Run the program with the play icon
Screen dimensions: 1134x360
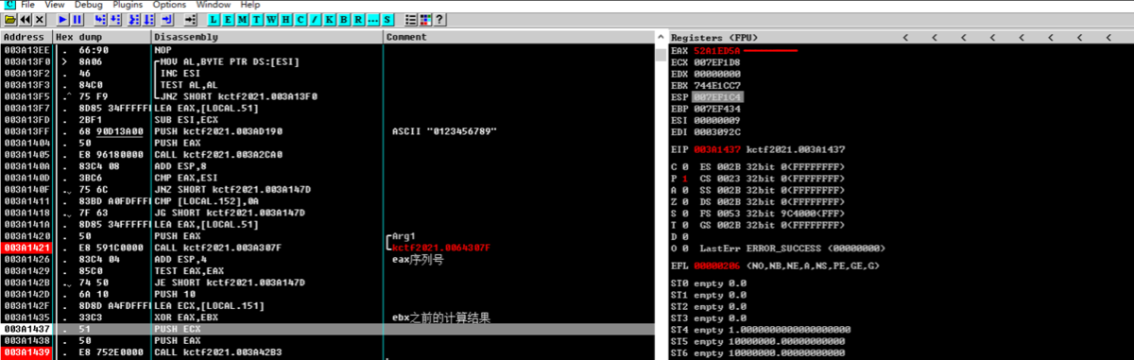tap(62, 19)
